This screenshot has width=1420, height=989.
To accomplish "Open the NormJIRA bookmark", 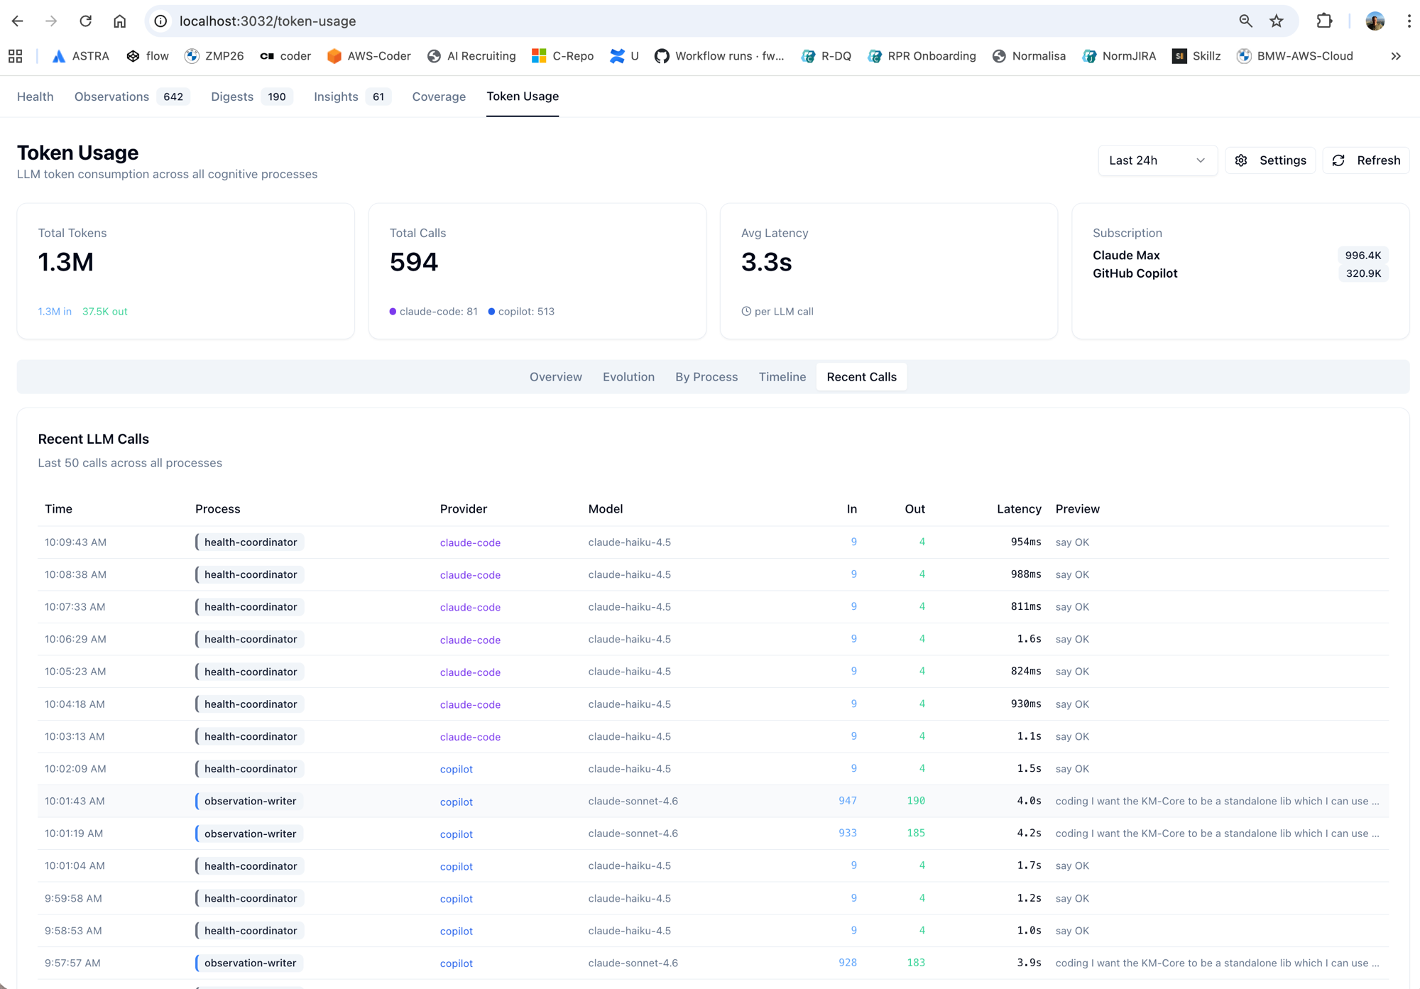I will [1119, 56].
